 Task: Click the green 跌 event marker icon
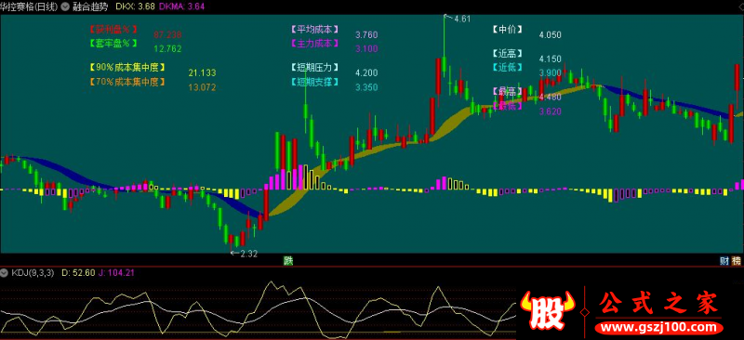pos(288,260)
